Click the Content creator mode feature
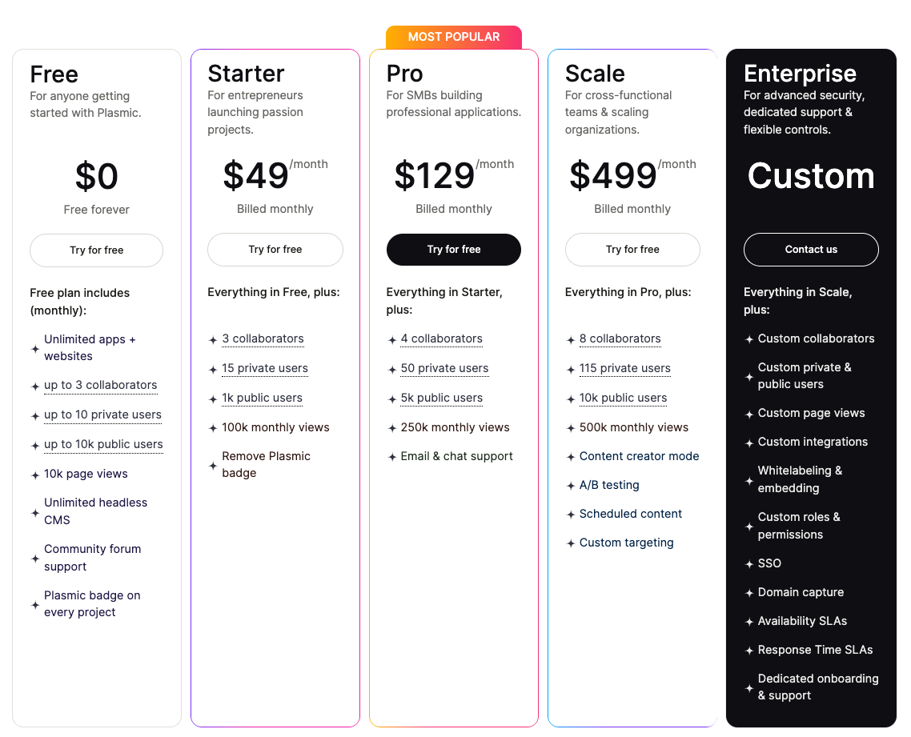Viewport: 911px width, 737px height. [x=640, y=456]
